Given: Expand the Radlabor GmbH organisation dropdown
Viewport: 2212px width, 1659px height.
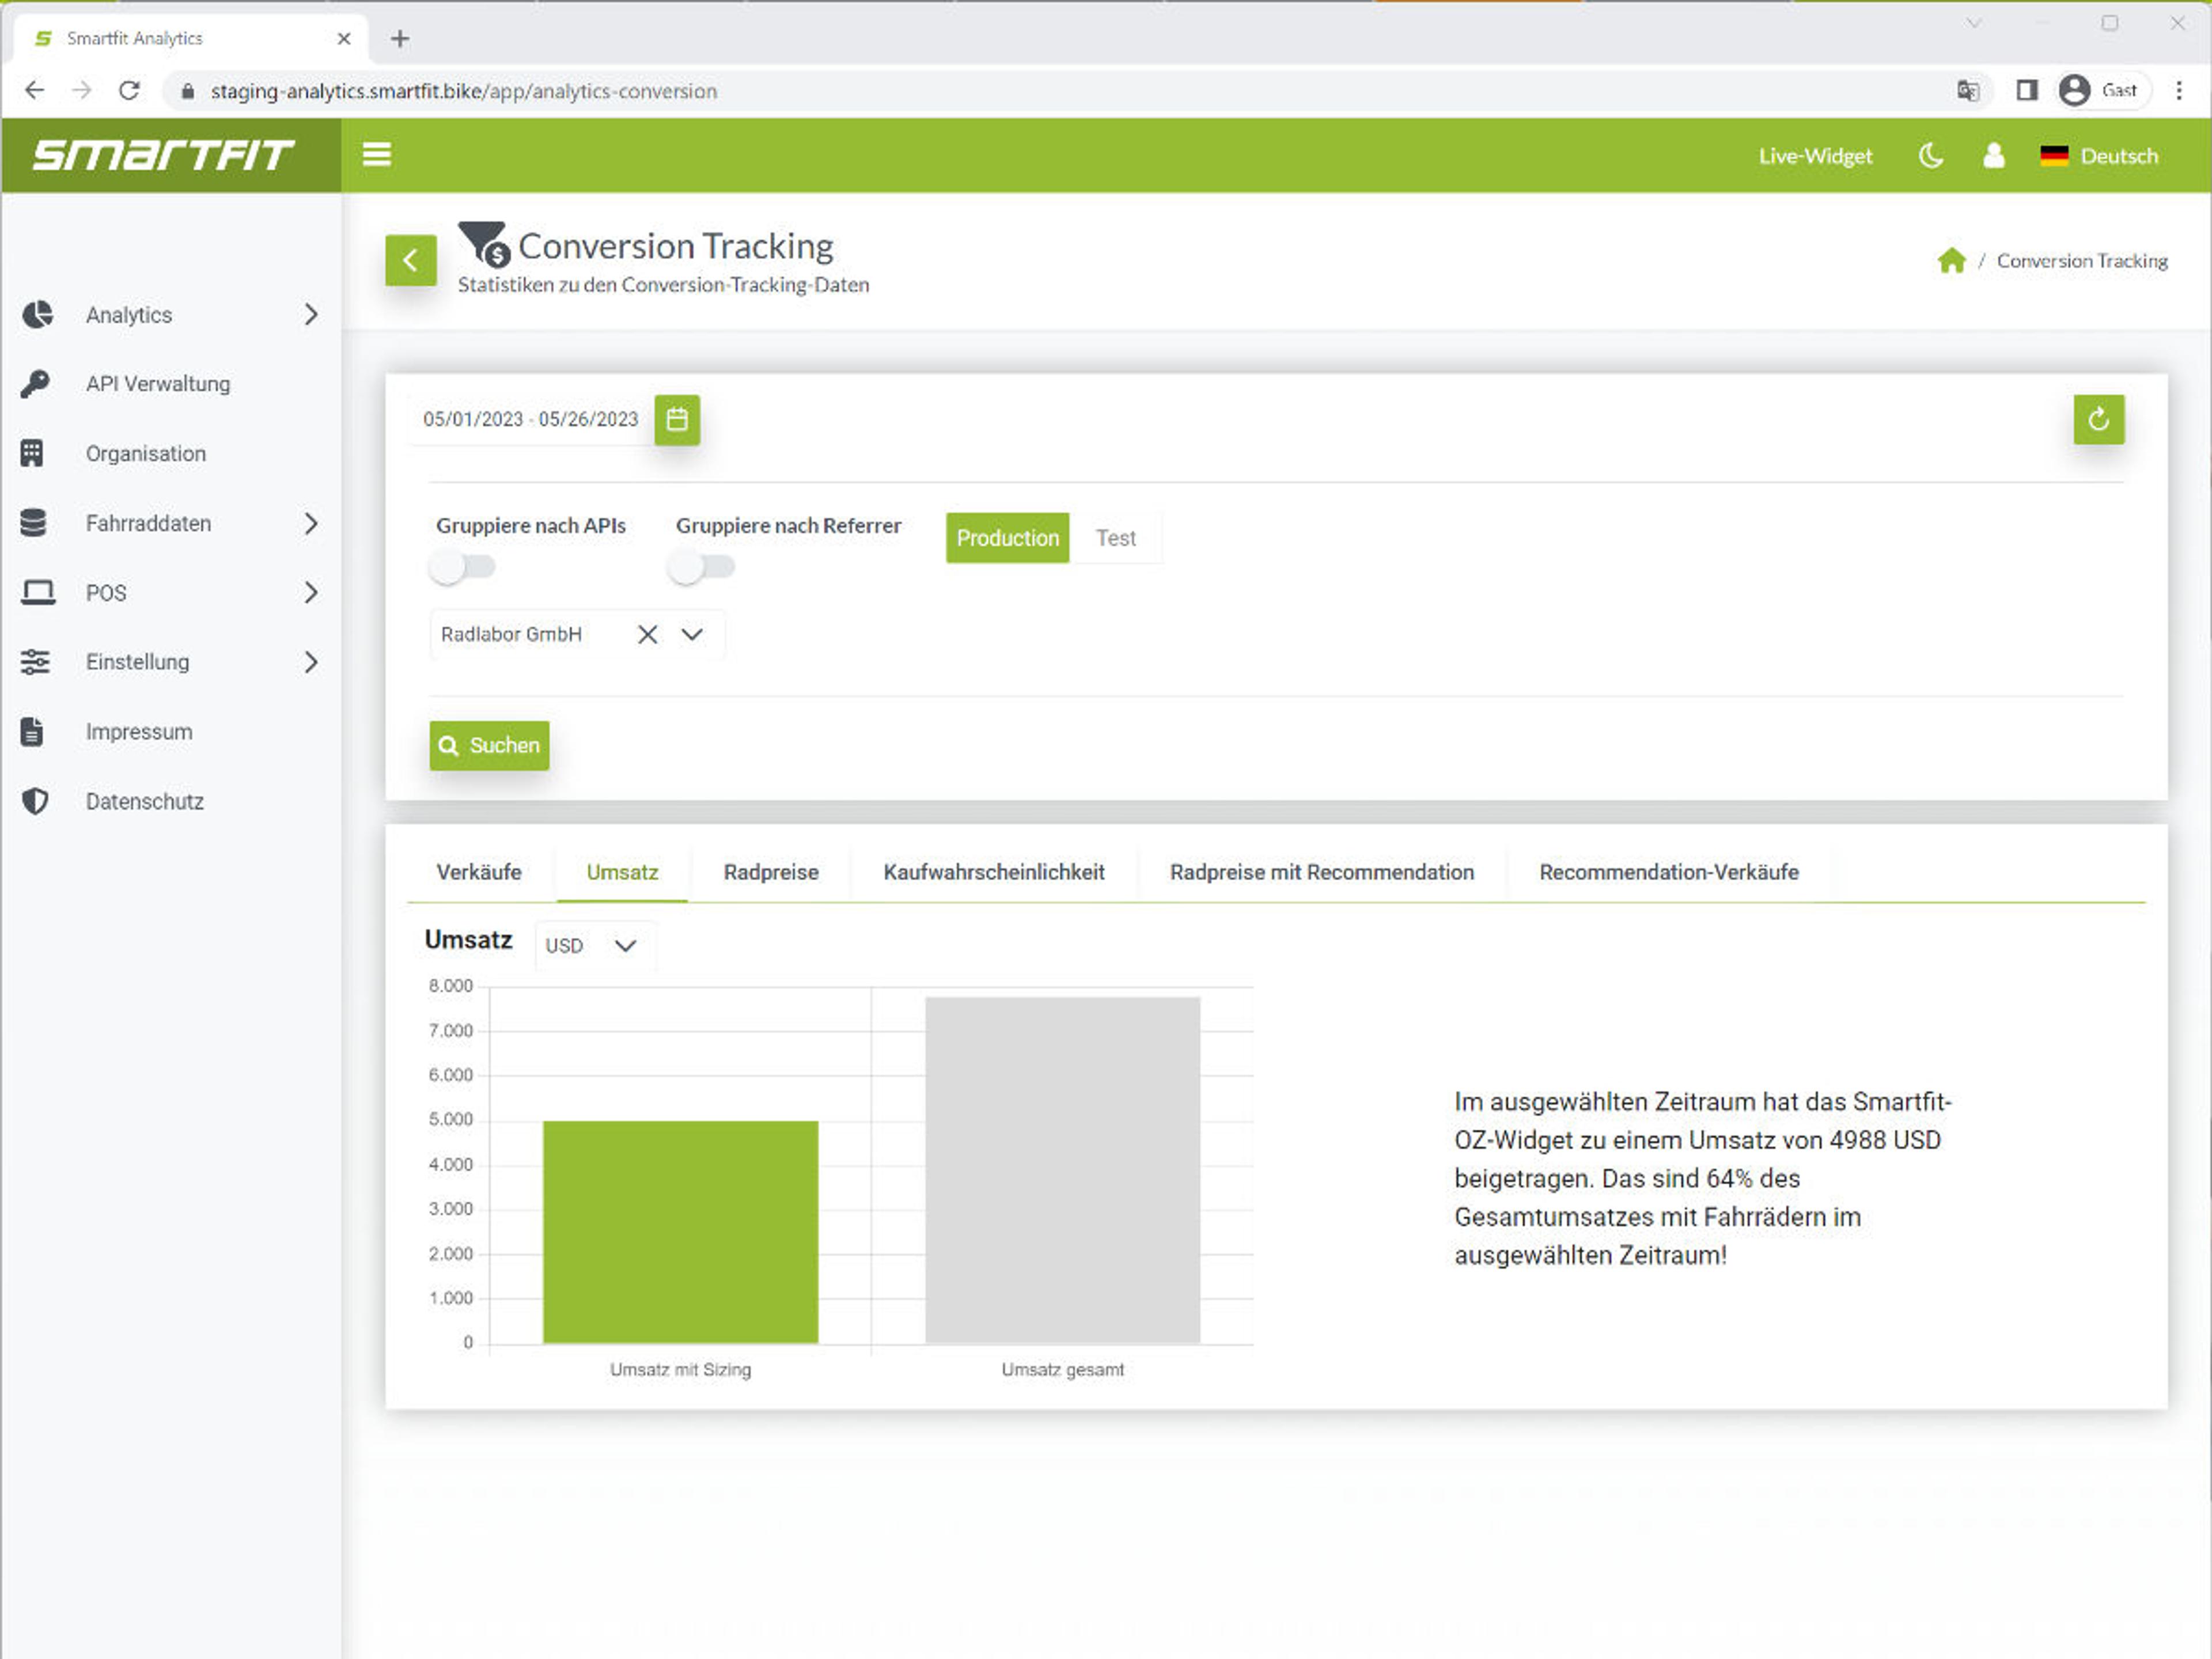Looking at the screenshot, I should pos(692,634).
